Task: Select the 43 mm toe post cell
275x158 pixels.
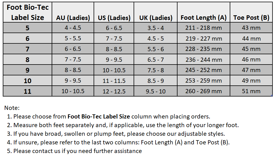Action: coord(251,28)
